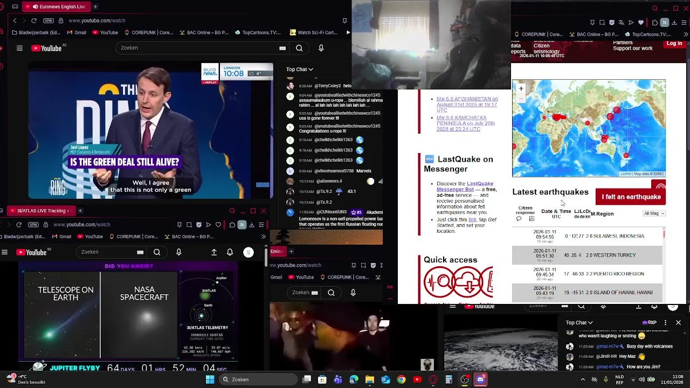This screenshot has height=388, width=690.
Task: Go back in the Euronews browser window
Action: (15, 20)
